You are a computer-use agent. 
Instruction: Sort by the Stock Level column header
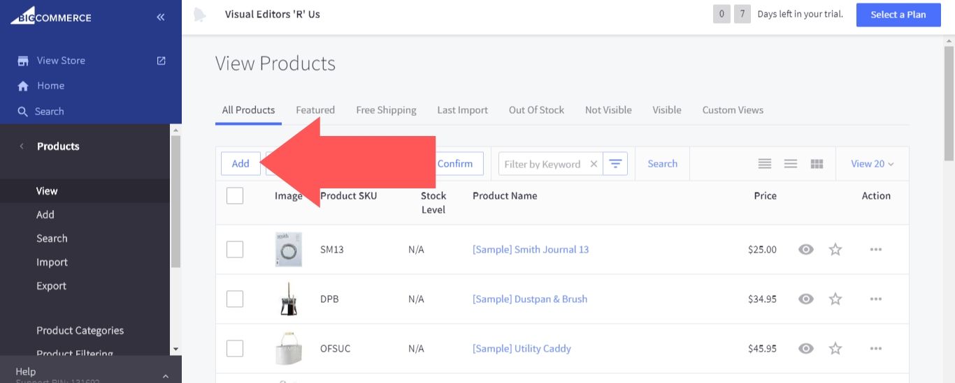[x=433, y=203]
